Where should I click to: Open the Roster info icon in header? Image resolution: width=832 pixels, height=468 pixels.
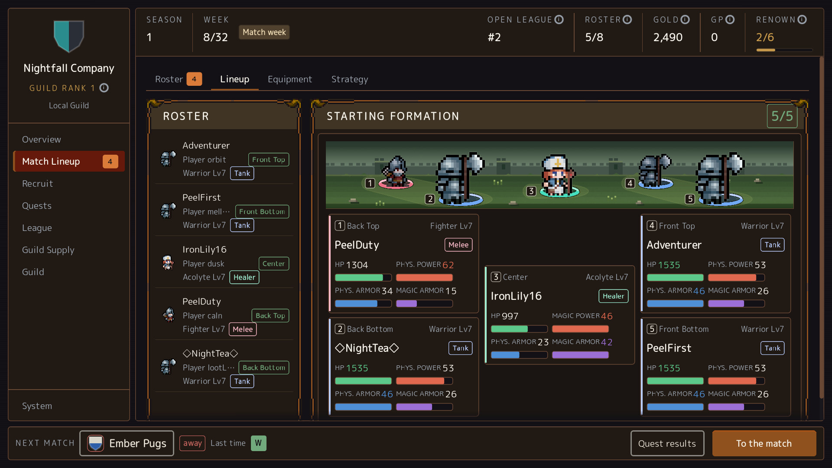627,19
